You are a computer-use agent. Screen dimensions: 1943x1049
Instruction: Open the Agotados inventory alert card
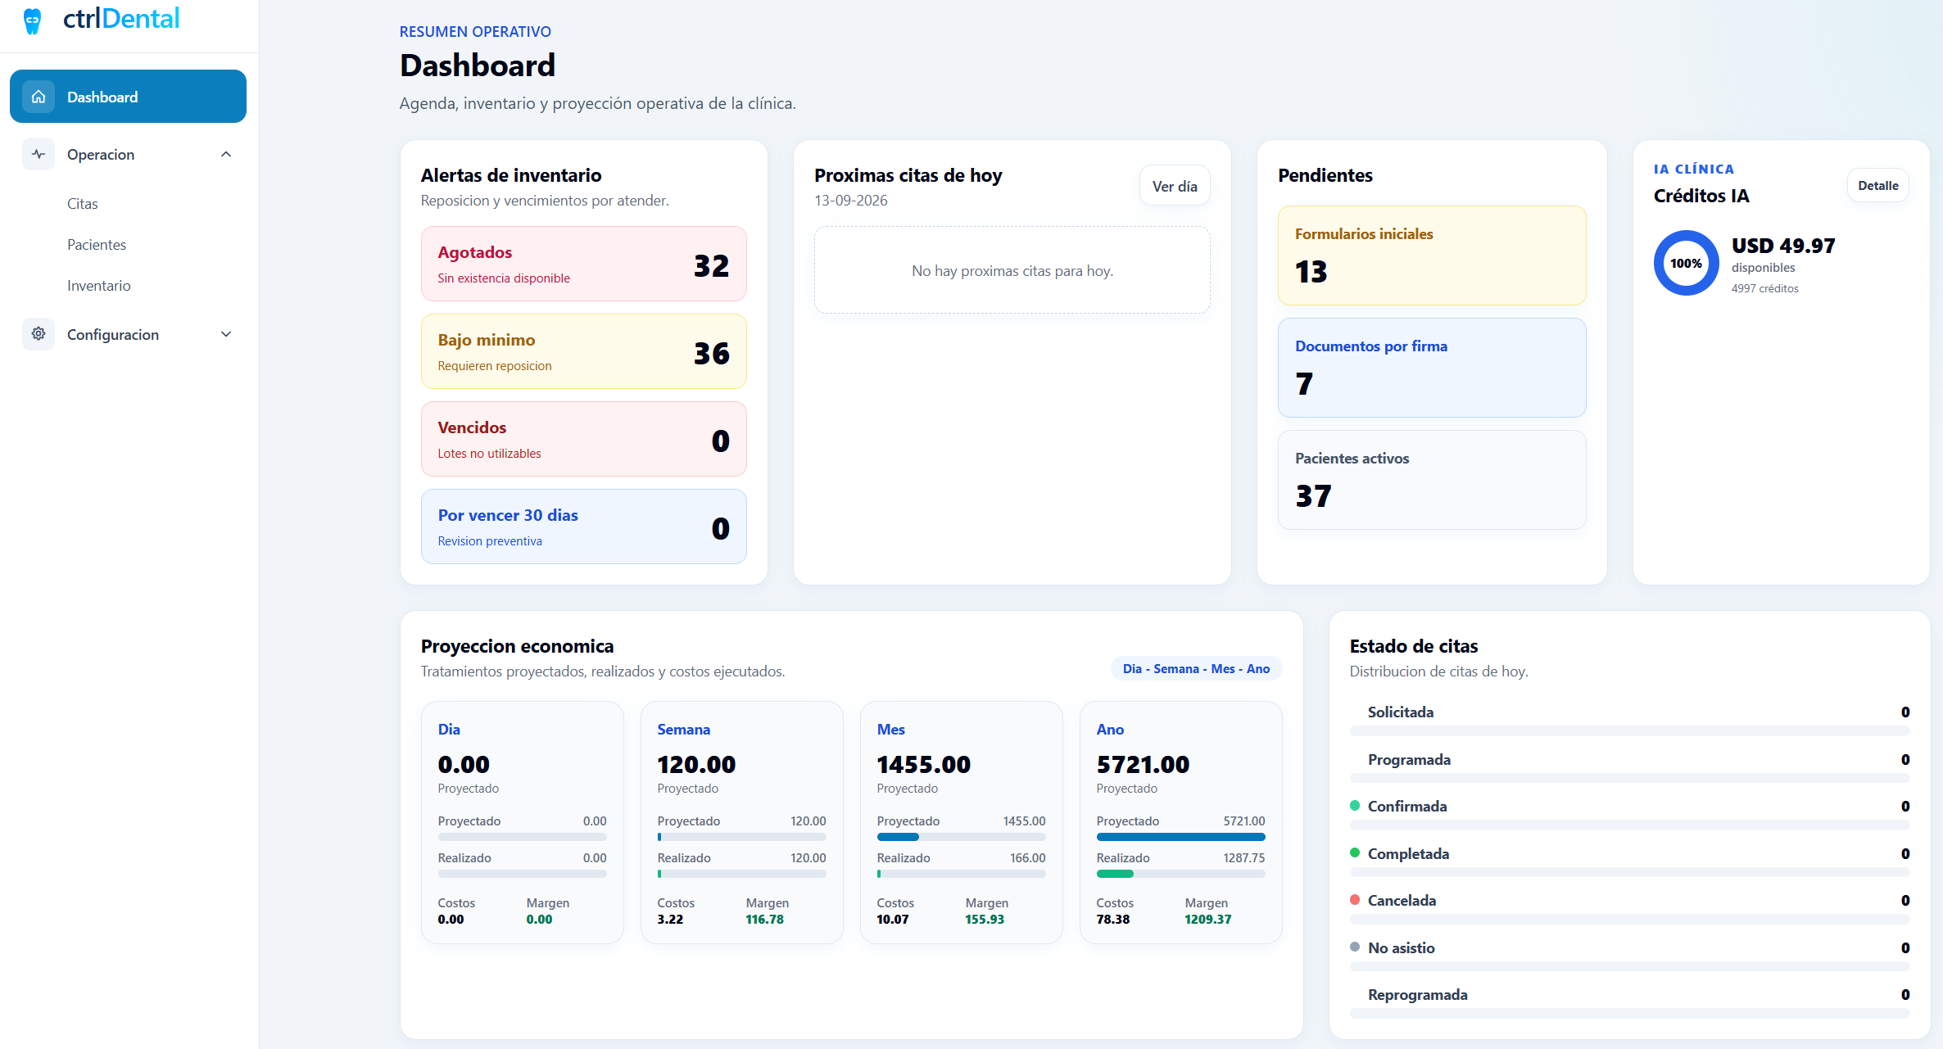[x=583, y=264]
